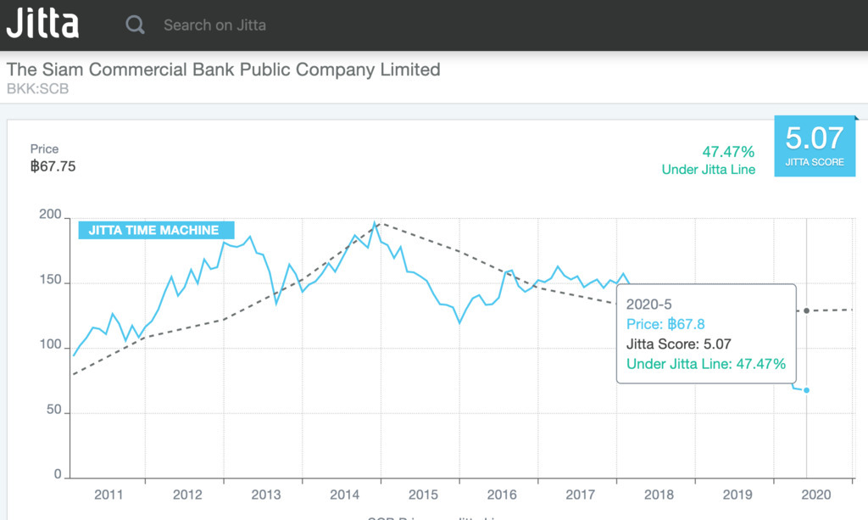The width and height of the screenshot is (868, 520).
Task: Click the tooltip's 2020-5 date header
Action: (648, 304)
